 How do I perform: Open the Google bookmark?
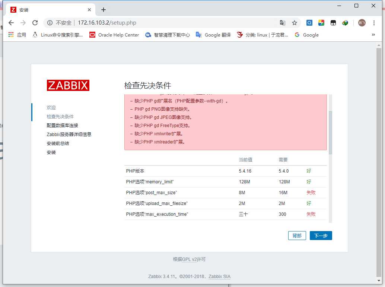[x=307, y=35]
